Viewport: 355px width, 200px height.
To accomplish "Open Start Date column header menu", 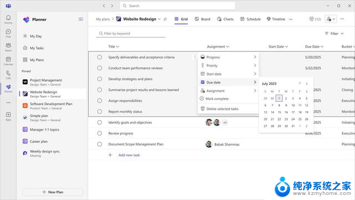I will point(278,47).
